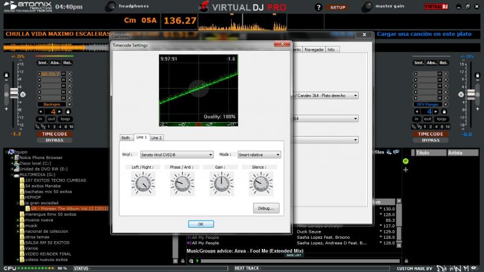Screen dimensions: 484x272
Task: Select HIPHOP folder in browser
Action: coord(33,198)
